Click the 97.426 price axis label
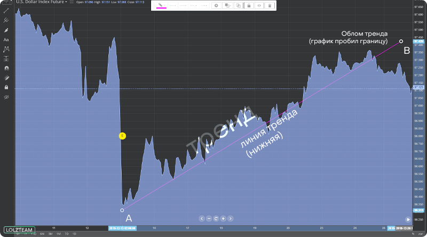Screen dimensions: 427x237 pos(418,42)
